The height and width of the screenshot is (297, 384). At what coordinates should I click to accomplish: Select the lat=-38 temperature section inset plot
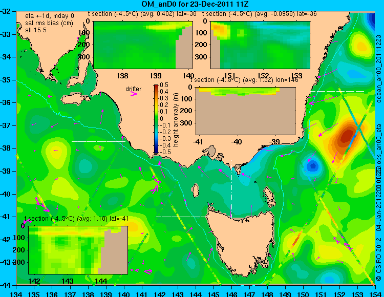[143, 45]
